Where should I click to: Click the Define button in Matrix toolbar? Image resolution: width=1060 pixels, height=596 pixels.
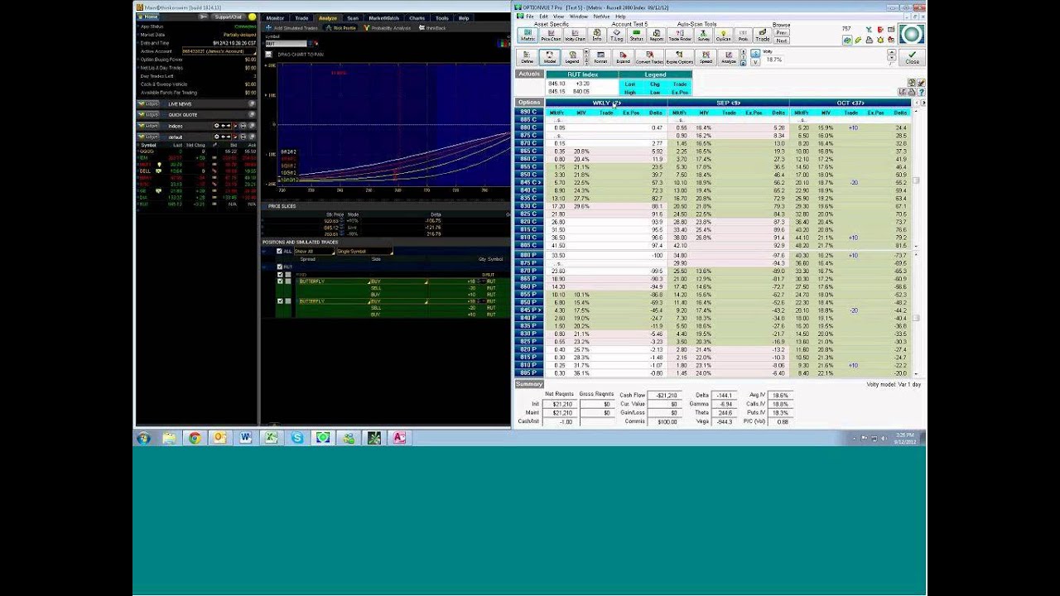(528, 58)
